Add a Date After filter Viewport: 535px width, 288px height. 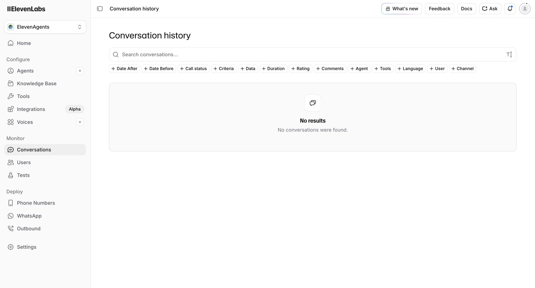(x=125, y=69)
